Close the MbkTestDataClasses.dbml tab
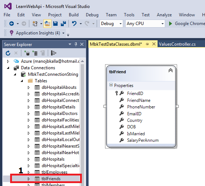Image resolution: width=205 pixels, height=186 pixels. pyautogui.click(x=154, y=44)
